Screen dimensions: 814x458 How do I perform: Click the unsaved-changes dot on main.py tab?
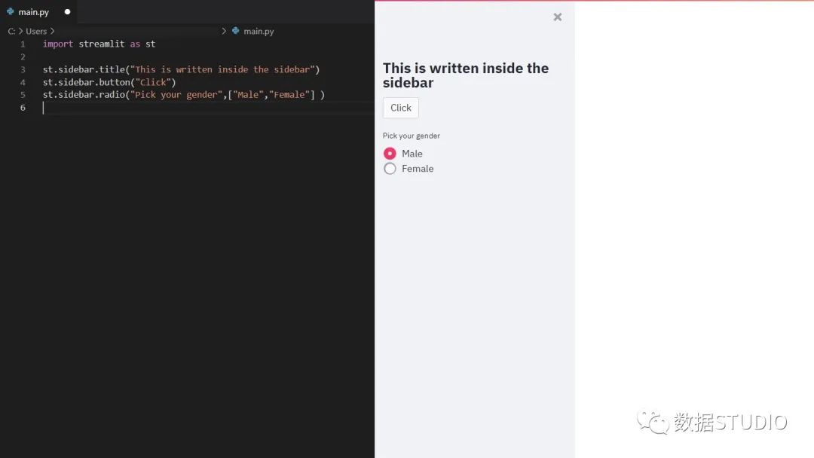68,11
